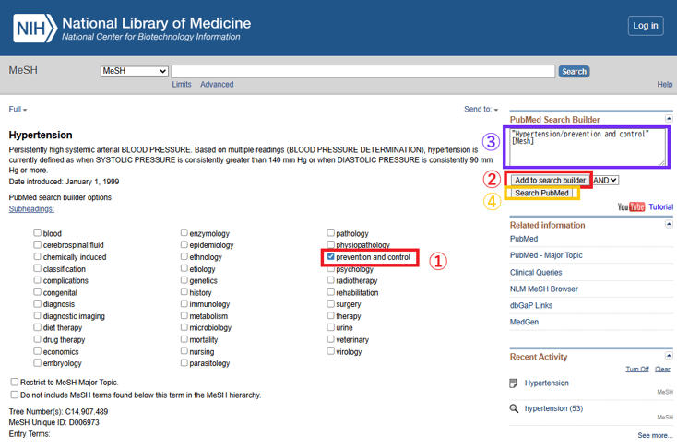Screen dimensions: 677x448
Task: Collapse the PubMed Search Builder panel
Action: tap(669, 120)
